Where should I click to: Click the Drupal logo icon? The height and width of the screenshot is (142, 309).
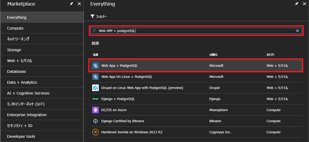[95, 88]
